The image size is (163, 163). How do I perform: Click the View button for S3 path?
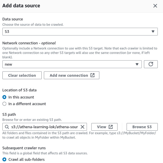tap(104, 127)
